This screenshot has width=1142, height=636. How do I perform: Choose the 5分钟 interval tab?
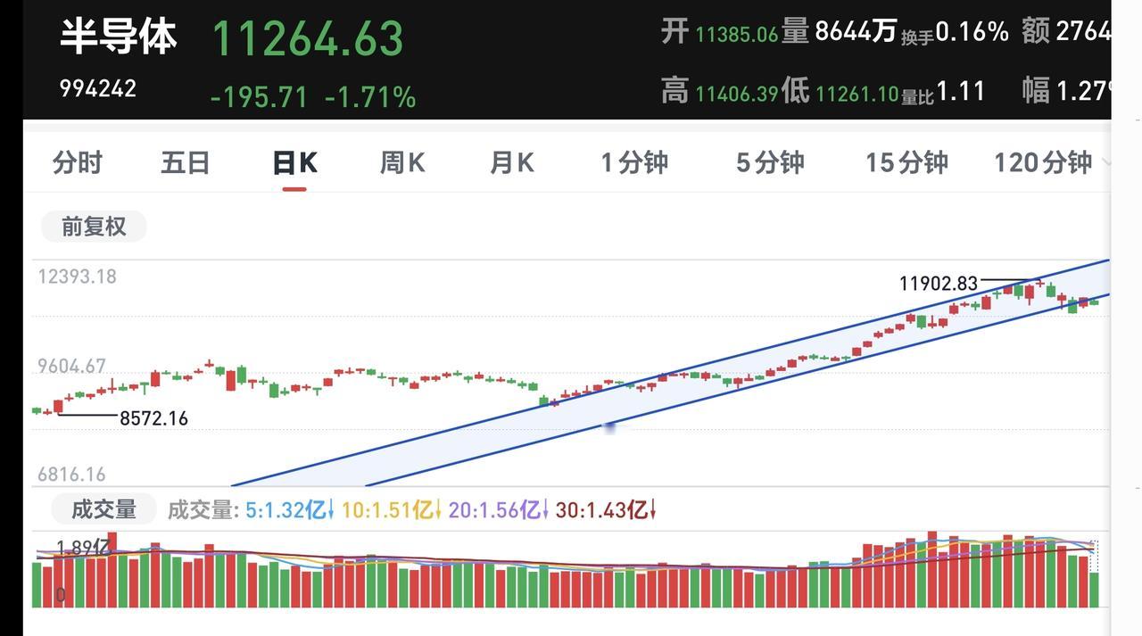tap(770, 162)
